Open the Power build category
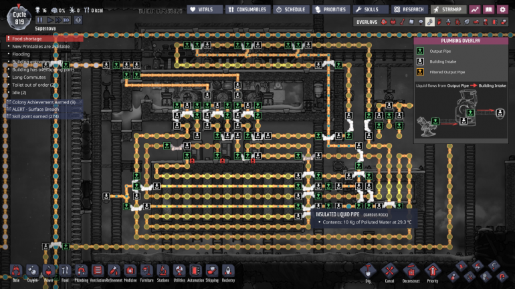The width and height of the screenshot is (515, 289). tap(49, 272)
